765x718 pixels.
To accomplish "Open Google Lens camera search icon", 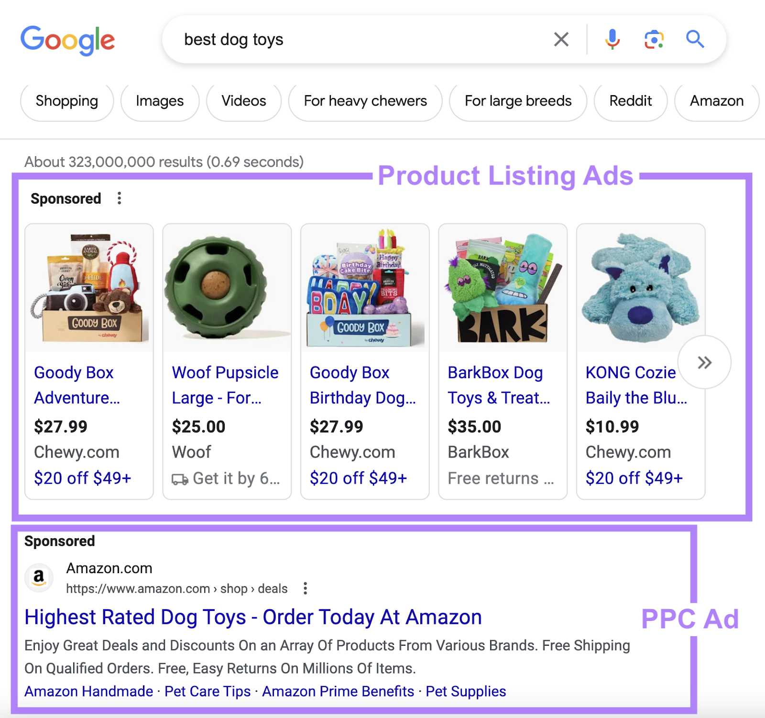I will pos(654,39).
